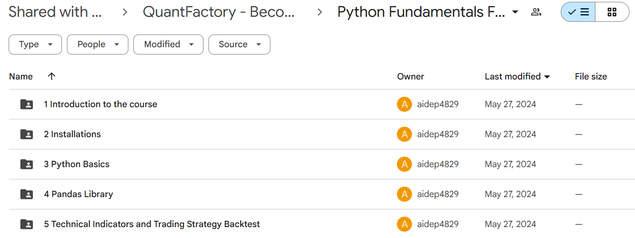
Task: Click the shared people icon beside folder title
Action: coord(536,12)
